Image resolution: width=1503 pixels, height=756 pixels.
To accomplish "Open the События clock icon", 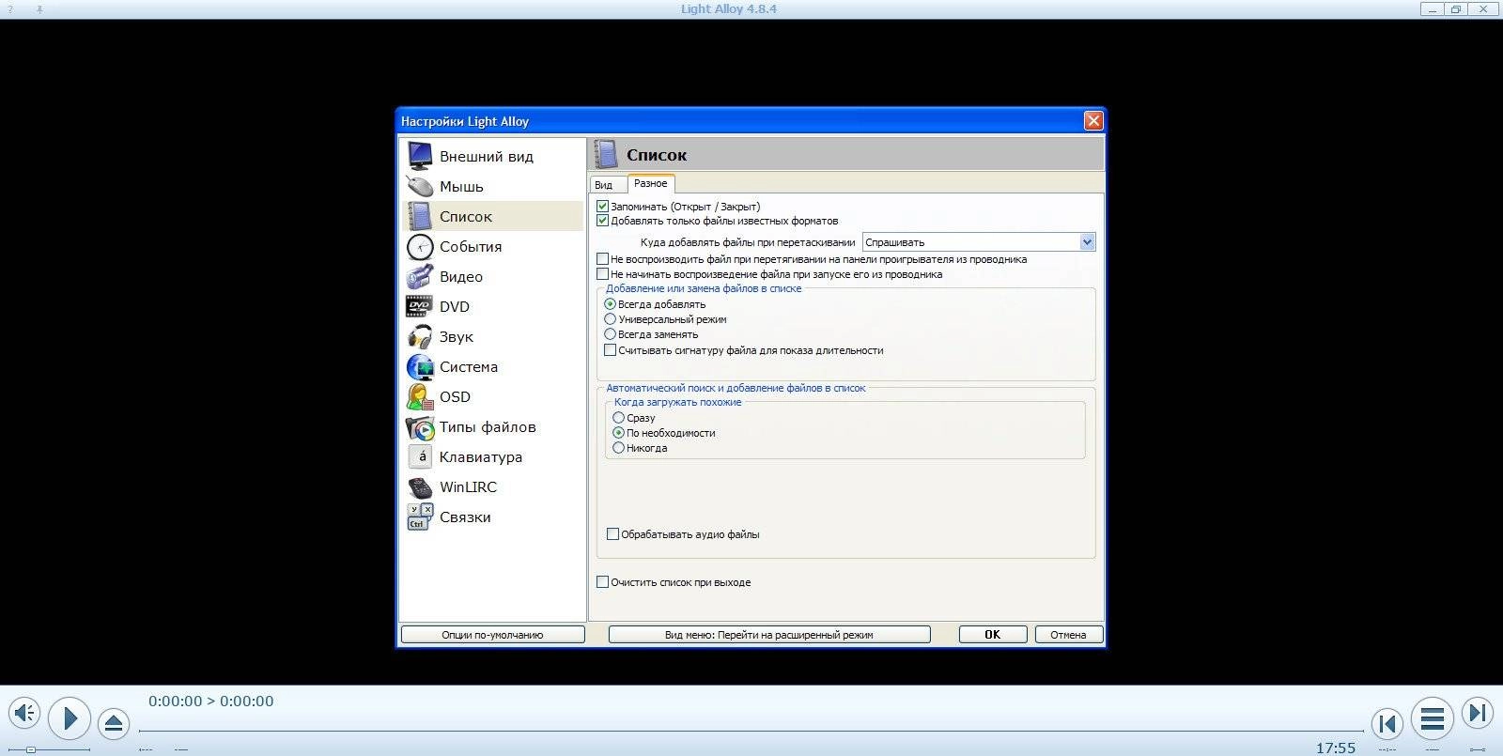I will (x=420, y=246).
